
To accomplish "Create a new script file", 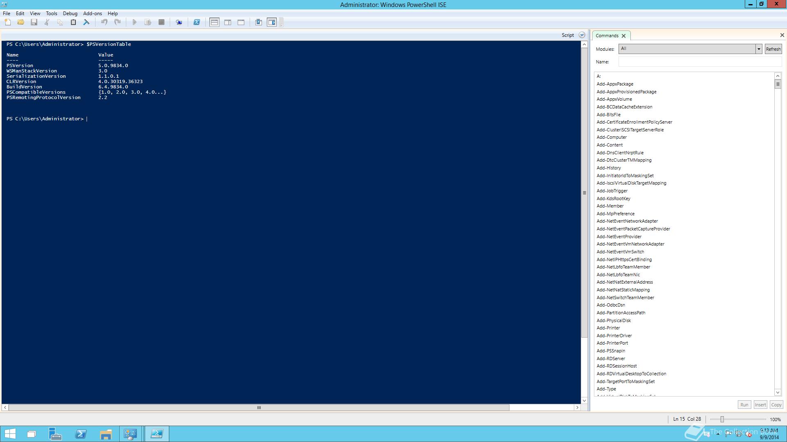I will click(8, 22).
